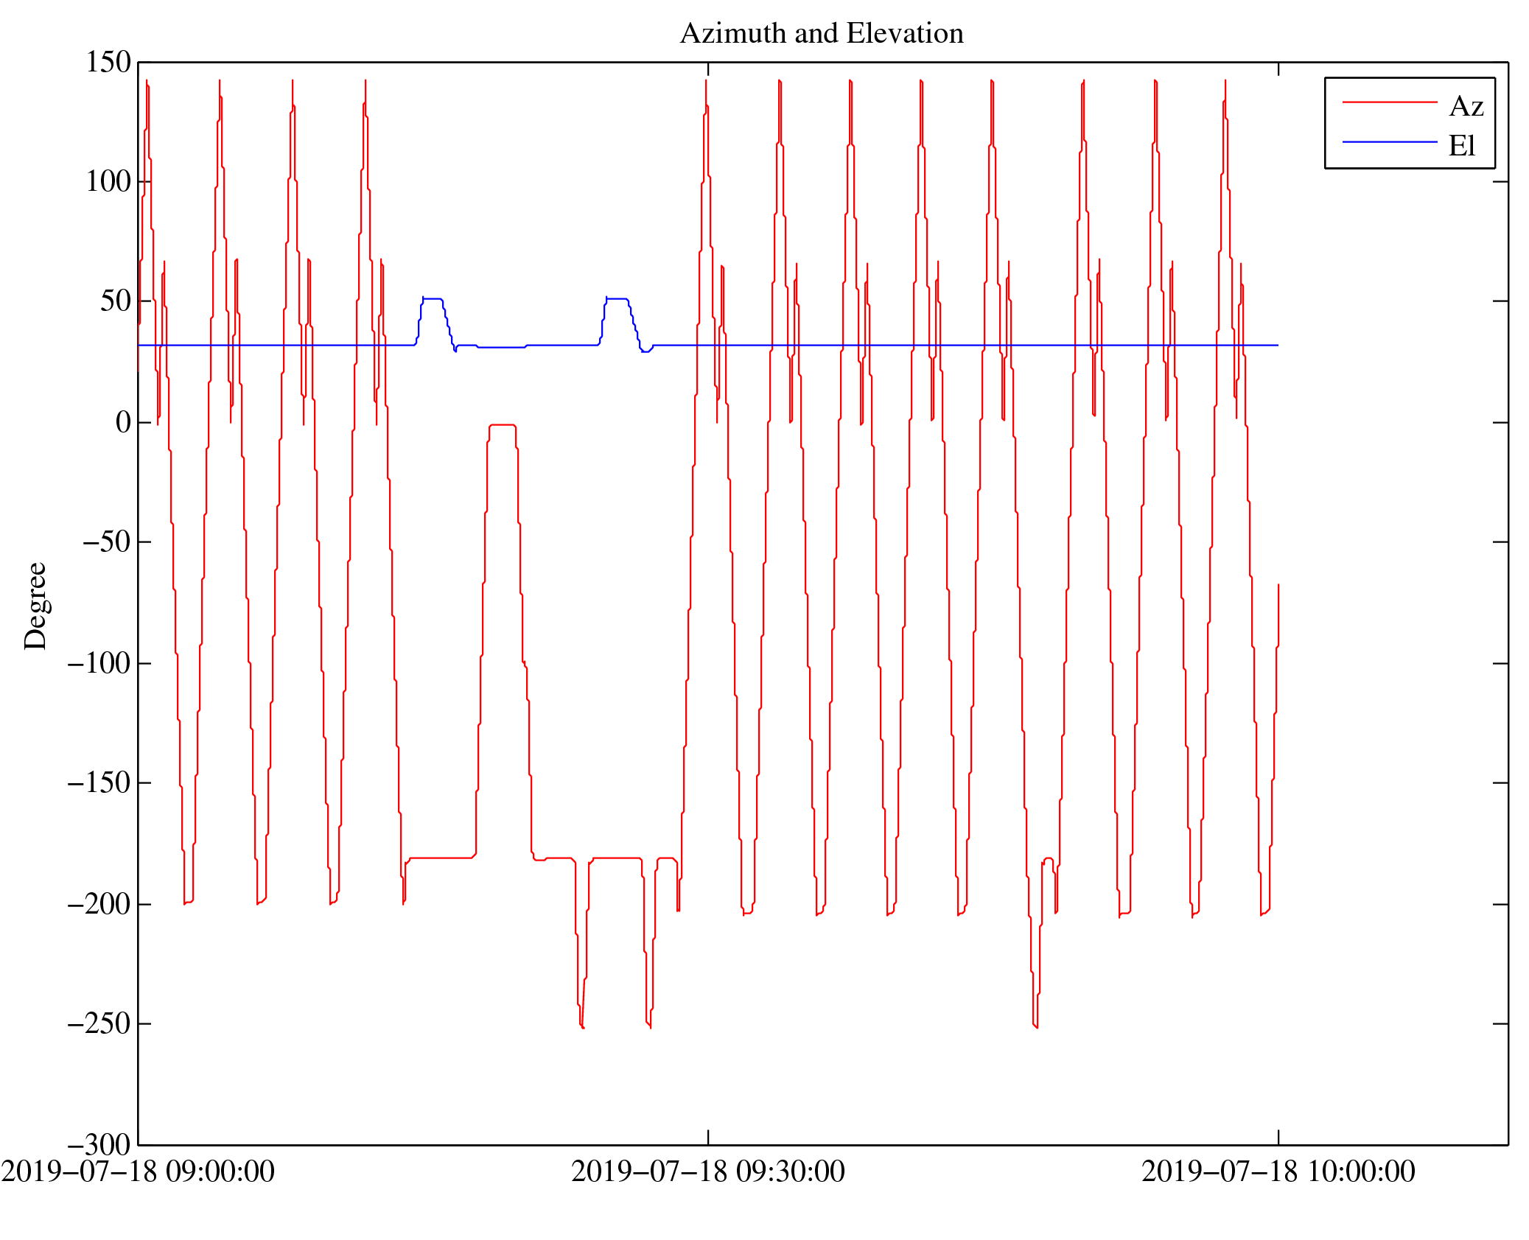Click the 150 y-axis tick label
Screen dimensions: 1529x1240
108,63
